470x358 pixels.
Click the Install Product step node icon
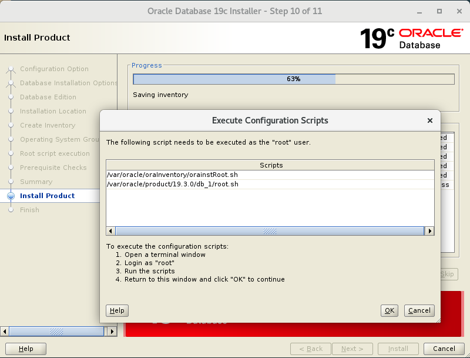pos(11,196)
